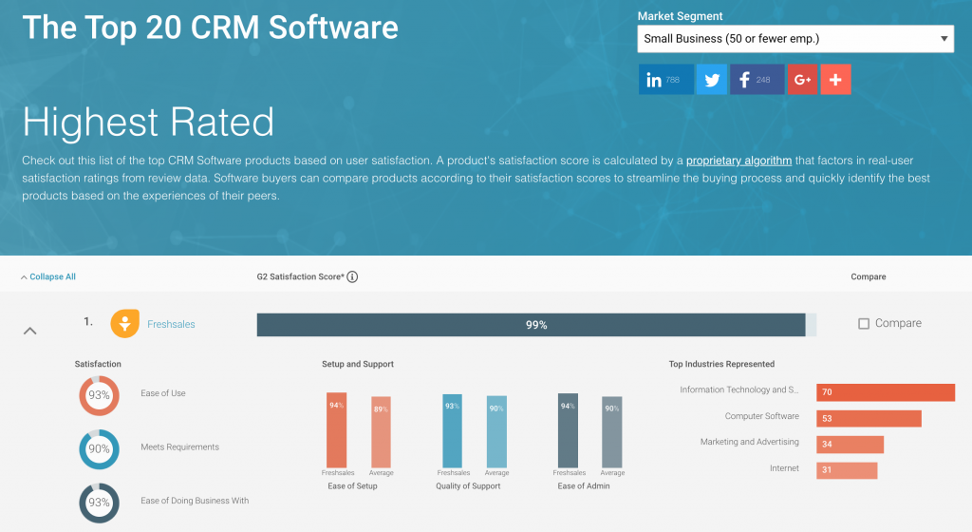Open the Market Segment dropdown
This screenshot has height=532, width=972.
point(795,38)
